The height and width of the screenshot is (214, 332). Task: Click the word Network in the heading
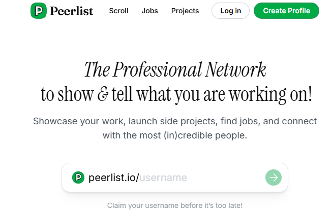(235, 69)
